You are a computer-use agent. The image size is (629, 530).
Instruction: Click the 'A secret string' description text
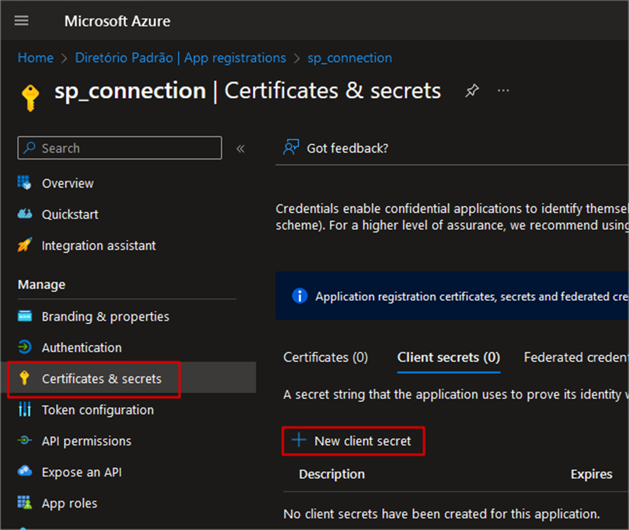[x=456, y=394]
